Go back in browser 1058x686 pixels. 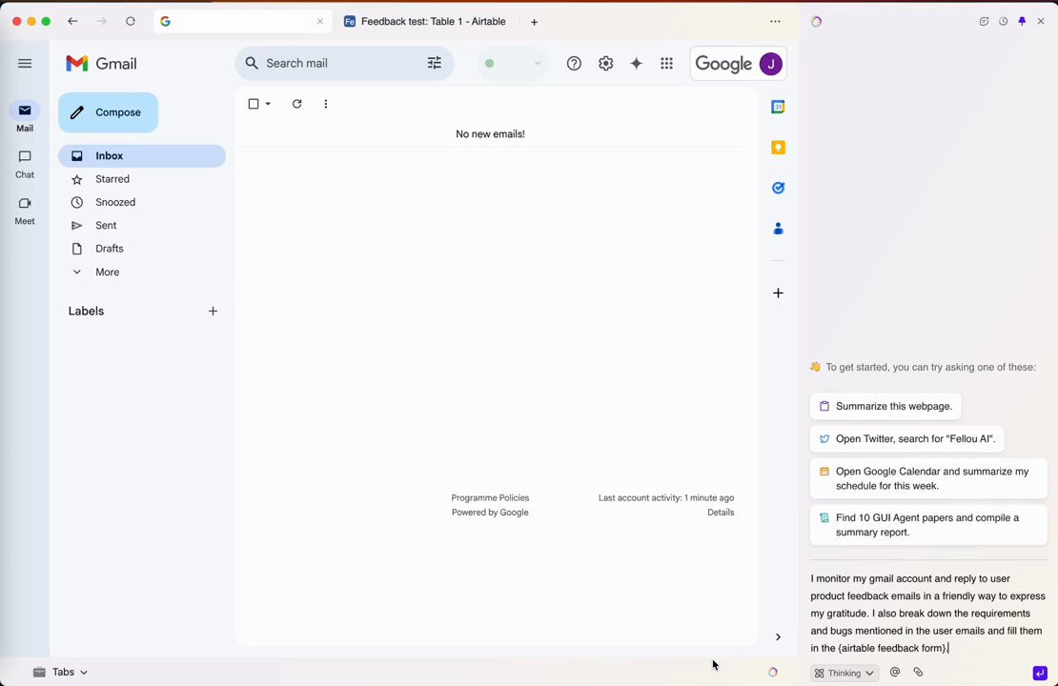point(72,22)
